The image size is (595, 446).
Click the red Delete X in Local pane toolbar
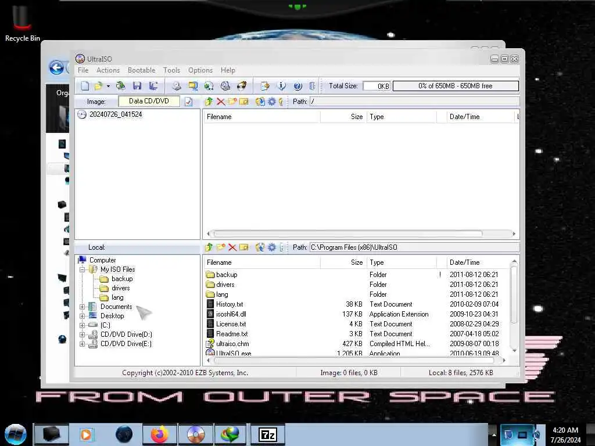232,247
